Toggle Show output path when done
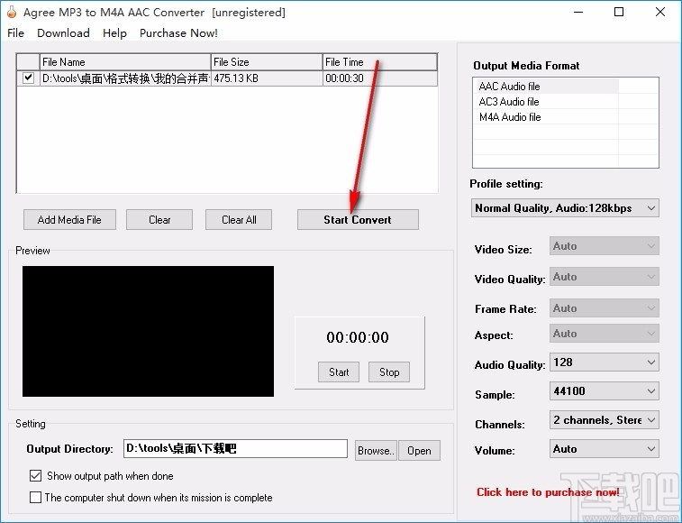Image resolution: width=682 pixels, height=523 pixels. click(36, 475)
